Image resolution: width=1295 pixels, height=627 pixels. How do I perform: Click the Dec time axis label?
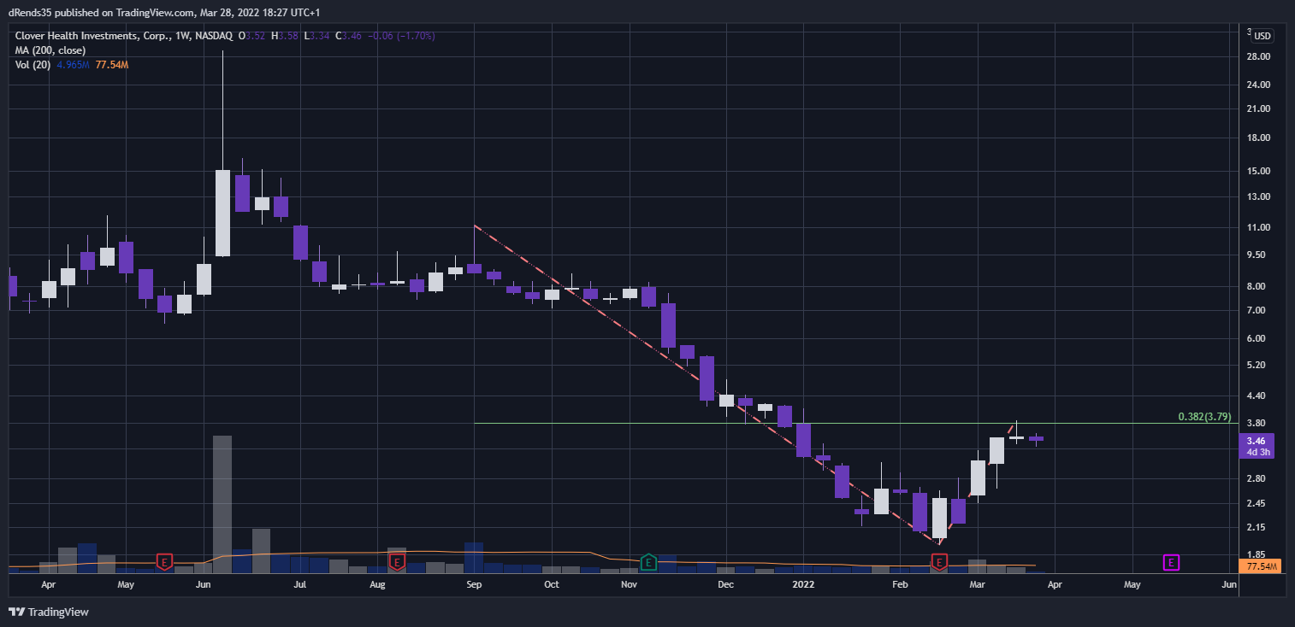(x=726, y=585)
